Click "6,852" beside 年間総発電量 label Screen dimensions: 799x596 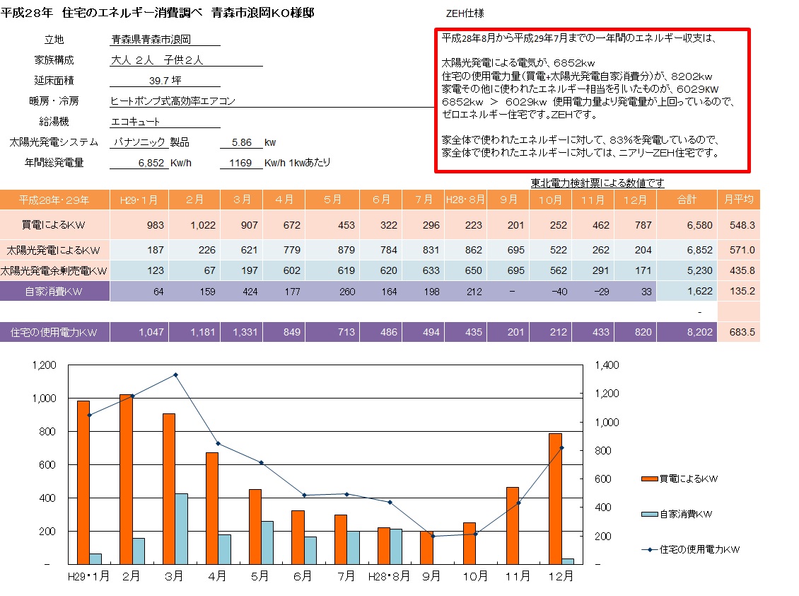(x=151, y=163)
